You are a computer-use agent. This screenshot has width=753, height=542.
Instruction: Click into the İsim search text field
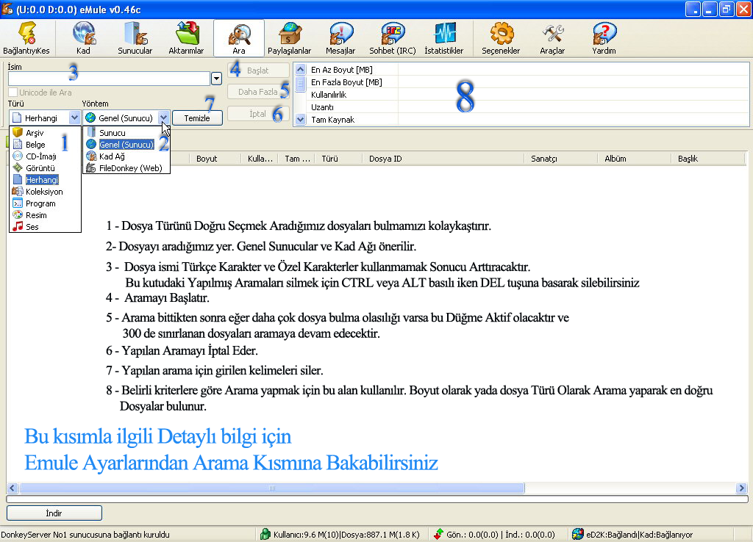(x=109, y=79)
